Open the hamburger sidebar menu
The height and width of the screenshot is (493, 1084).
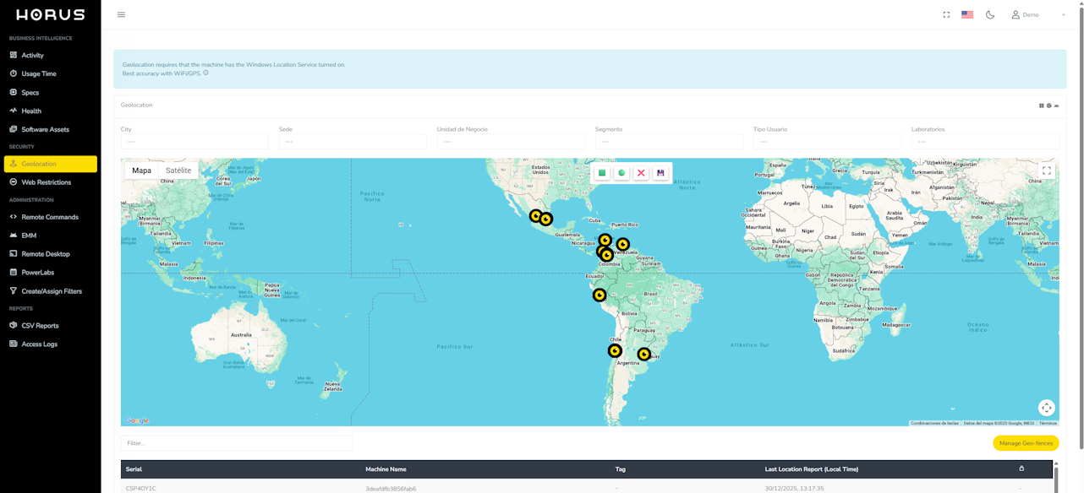121,14
